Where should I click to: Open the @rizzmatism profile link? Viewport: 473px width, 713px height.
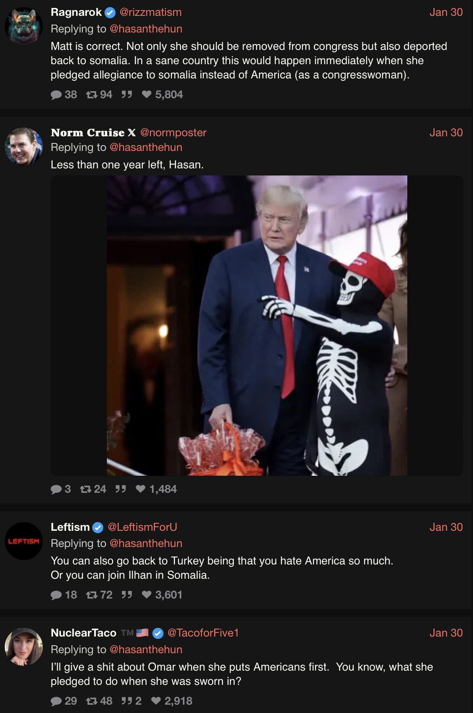(150, 12)
